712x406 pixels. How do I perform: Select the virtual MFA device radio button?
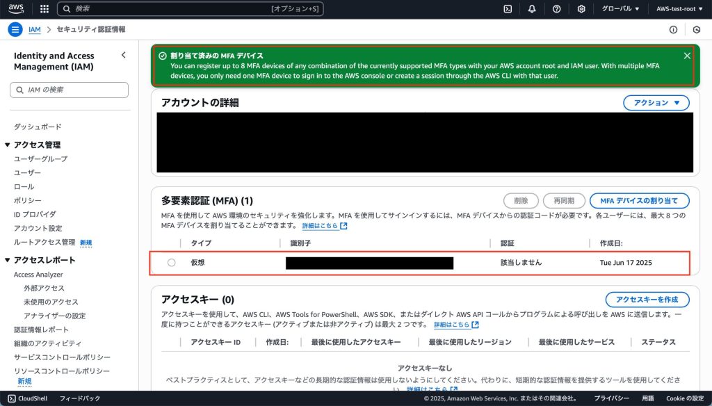(x=171, y=263)
